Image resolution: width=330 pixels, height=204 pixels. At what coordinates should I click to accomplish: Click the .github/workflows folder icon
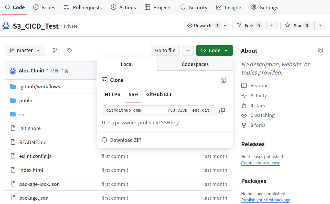(13, 87)
